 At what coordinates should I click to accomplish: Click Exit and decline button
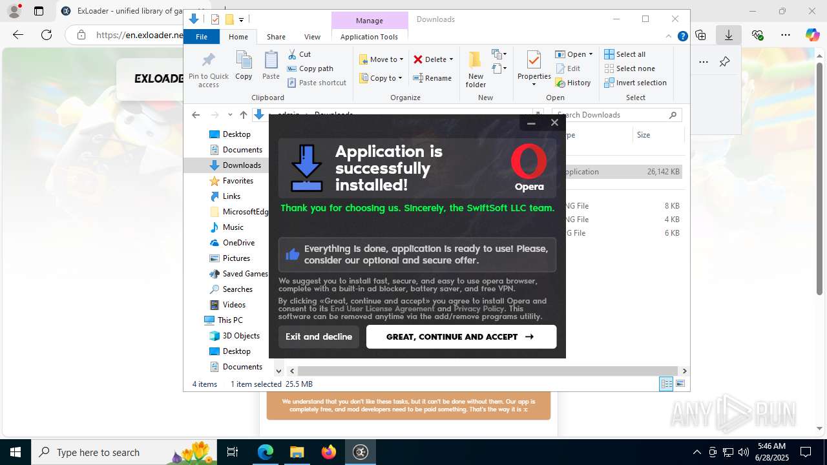[x=319, y=336]
